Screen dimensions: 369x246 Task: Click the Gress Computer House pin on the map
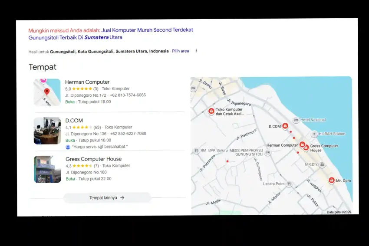pos(306,148)
